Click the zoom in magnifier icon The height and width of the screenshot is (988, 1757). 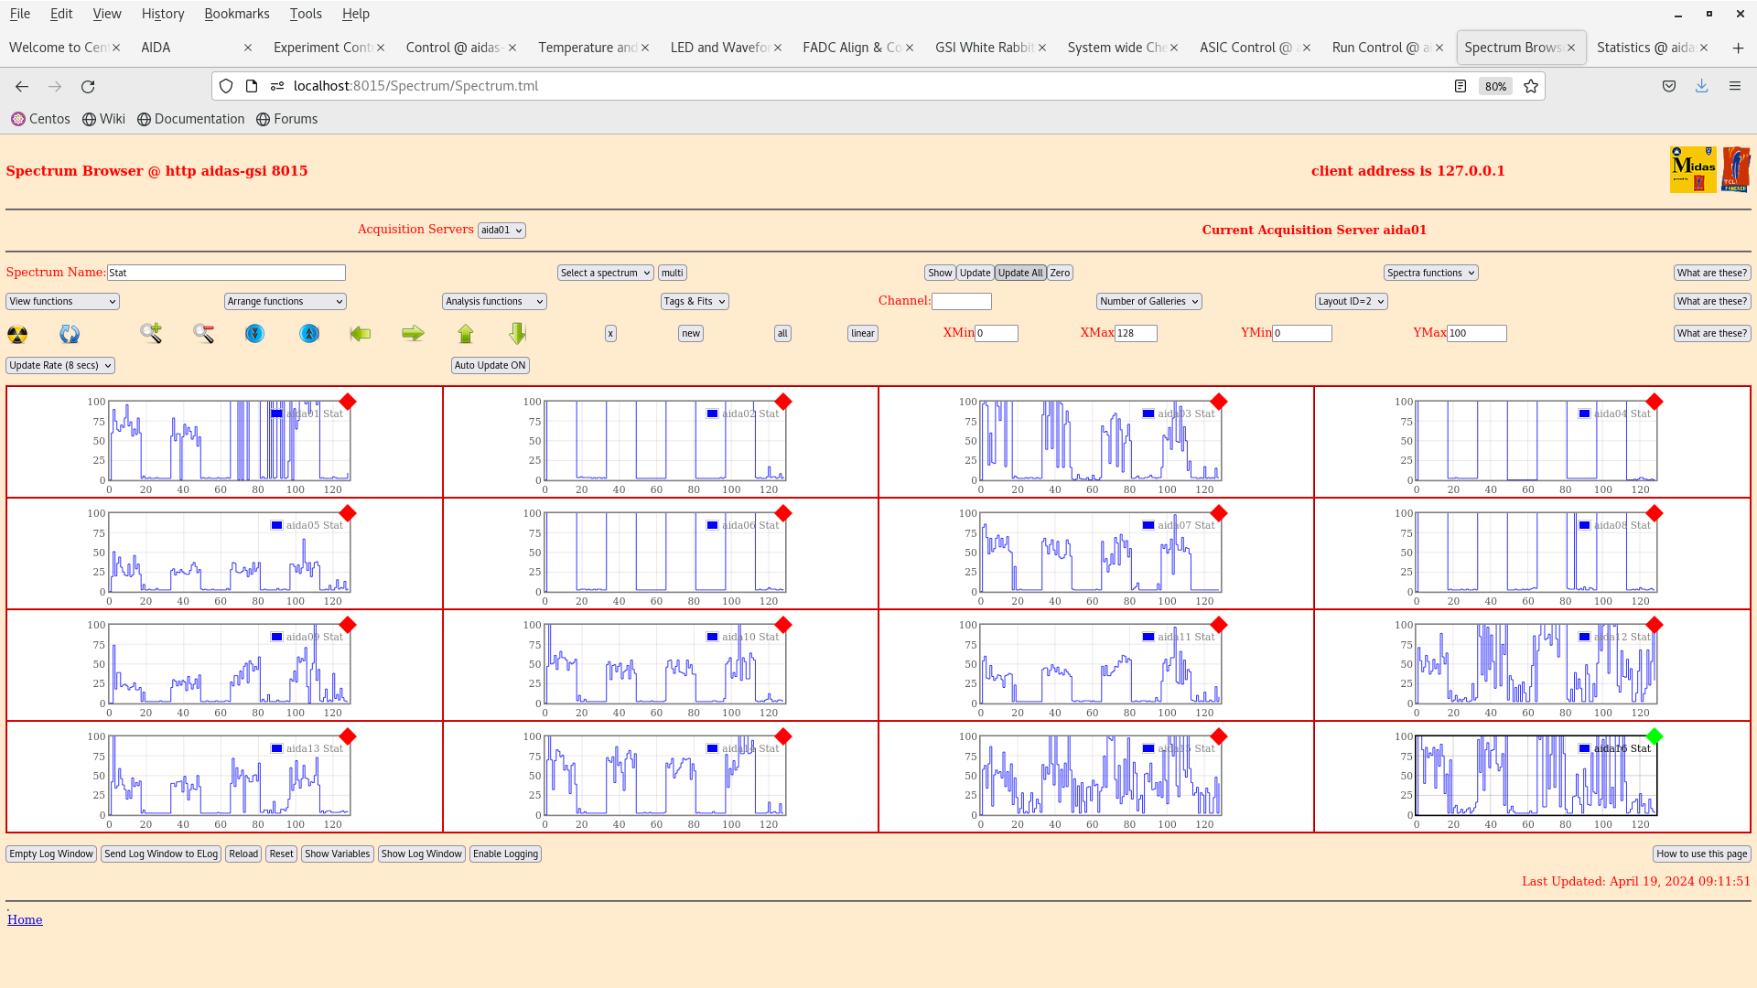[151, 333]
